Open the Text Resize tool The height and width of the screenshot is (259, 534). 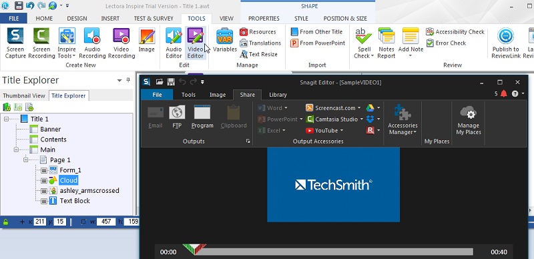[x=259, y=54]
